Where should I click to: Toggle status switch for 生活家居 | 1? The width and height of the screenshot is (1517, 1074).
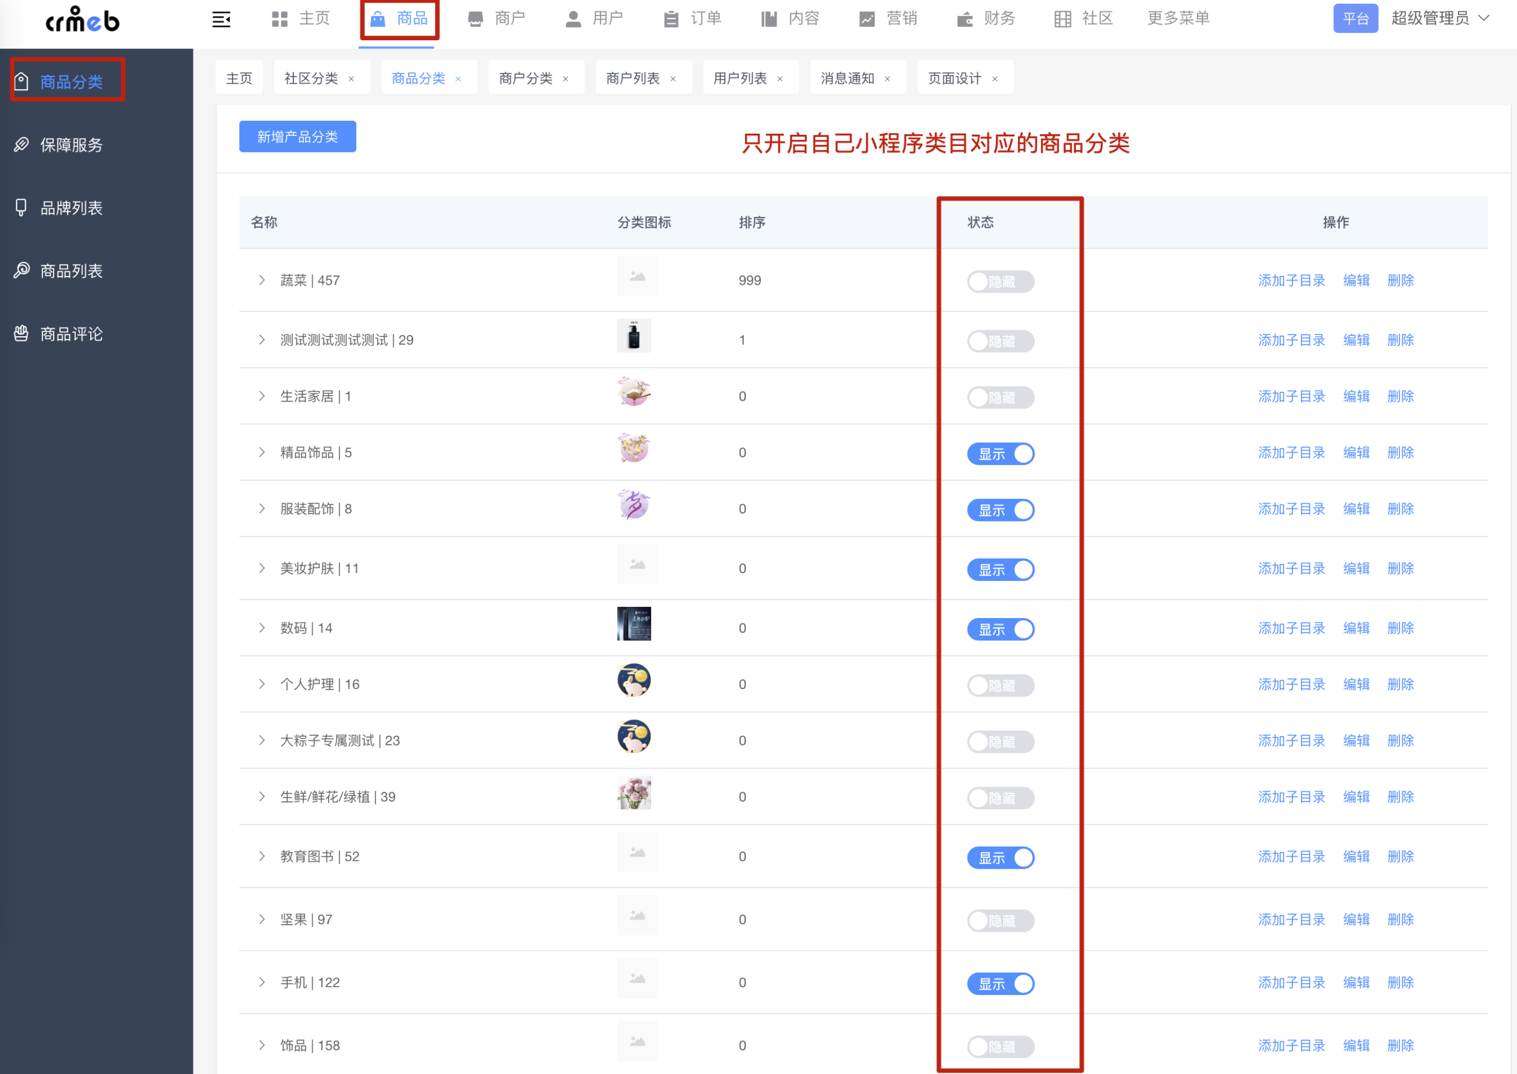(1000, 397)
